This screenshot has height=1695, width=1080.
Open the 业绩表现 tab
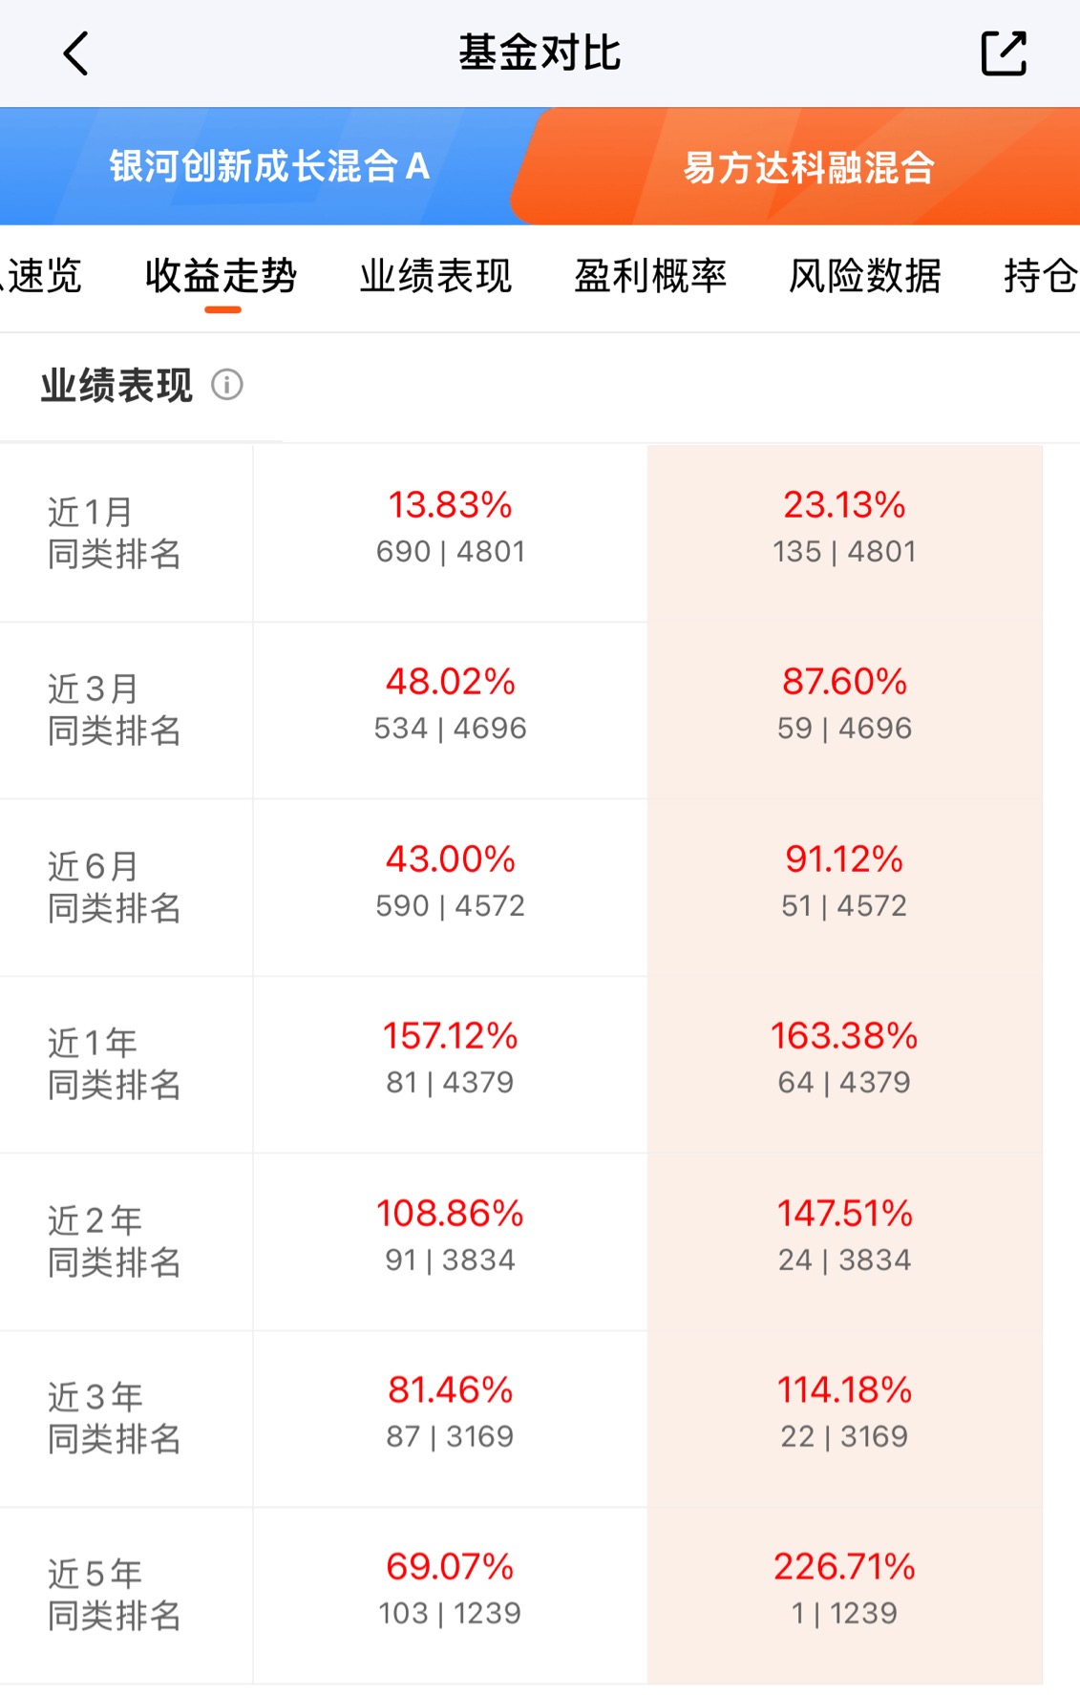click(436, 276)
